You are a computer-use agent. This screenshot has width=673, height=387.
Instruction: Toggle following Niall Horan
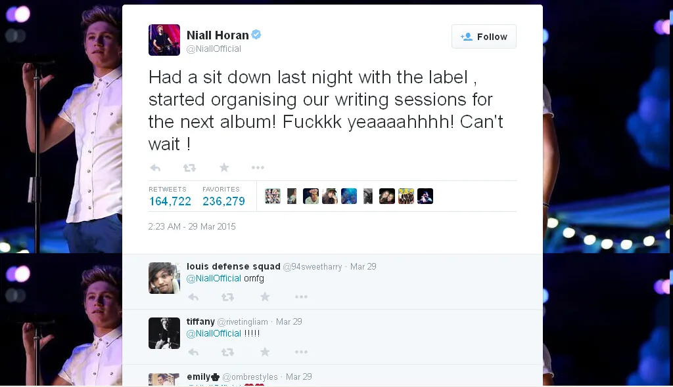tap(484, 37)
